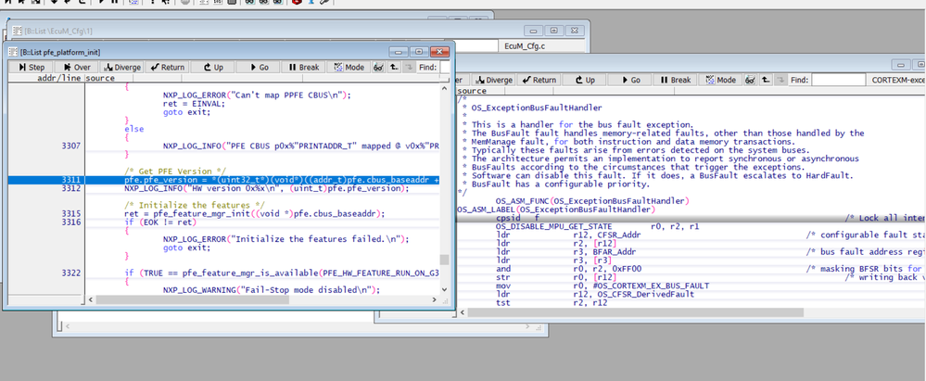Click pfe_platform_init horizontal scrollbar left arrow
The image size is (926, 381).
[90, 300]
